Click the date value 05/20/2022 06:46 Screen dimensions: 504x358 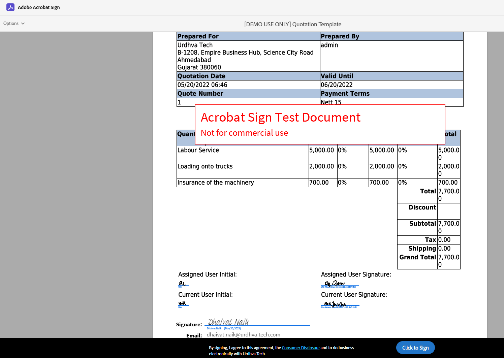[x=202, y=85]
